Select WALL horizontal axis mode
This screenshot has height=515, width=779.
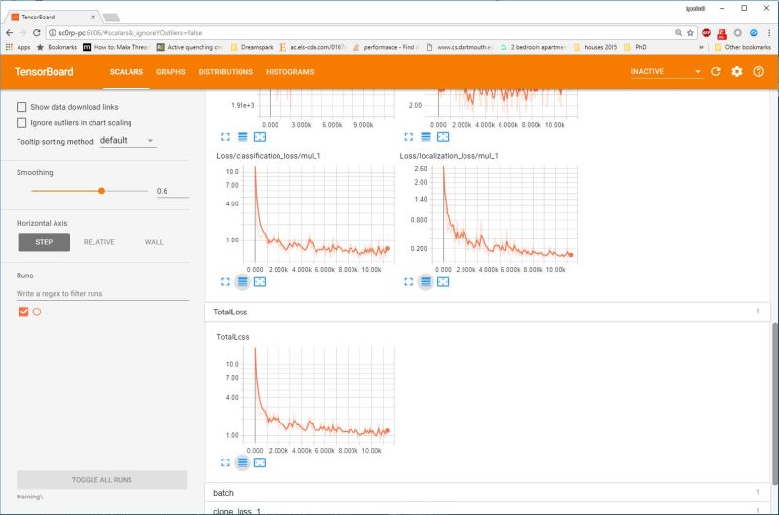pyautogui.click(x=154, y=242)
